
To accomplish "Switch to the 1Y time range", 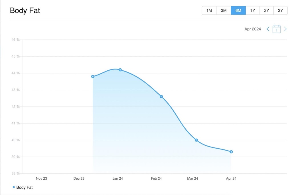I will point(253,11).
